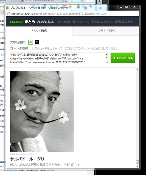Click code textarea scroll down arrow
This screenshot has width=146, height=175.
pos(106,58)
